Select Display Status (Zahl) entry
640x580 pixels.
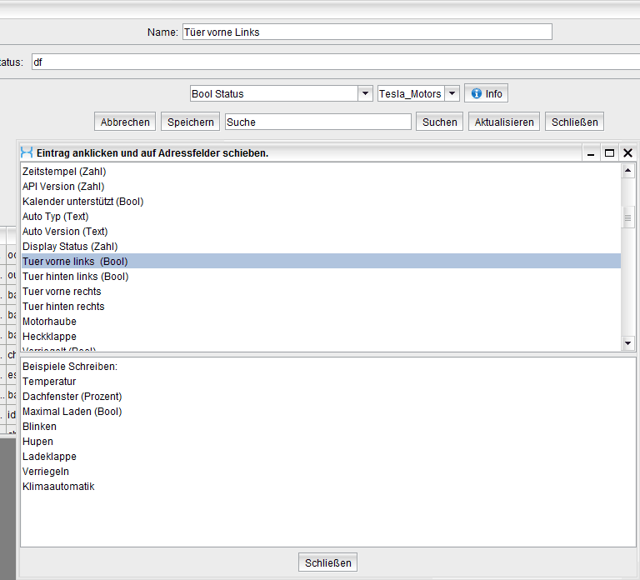pos(321,247)
